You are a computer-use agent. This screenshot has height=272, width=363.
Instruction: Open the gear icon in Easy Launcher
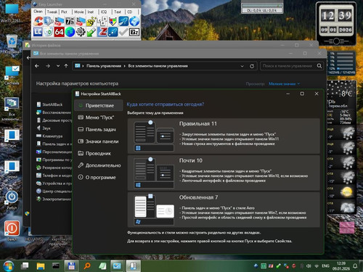(x=81, y=32)
